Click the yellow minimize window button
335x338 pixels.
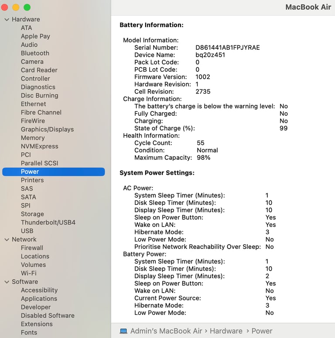pyautogui.click(x=16, y=7)
